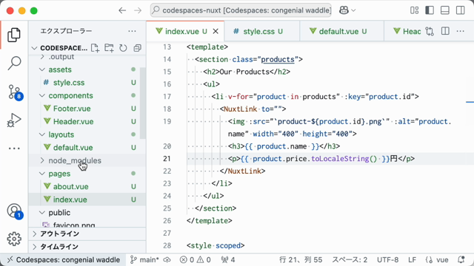Viewport: 474px width, 266px height.
Task: Toggle the primary sidebar visibility
Action: pyautogui.click(x=430, y=10)
